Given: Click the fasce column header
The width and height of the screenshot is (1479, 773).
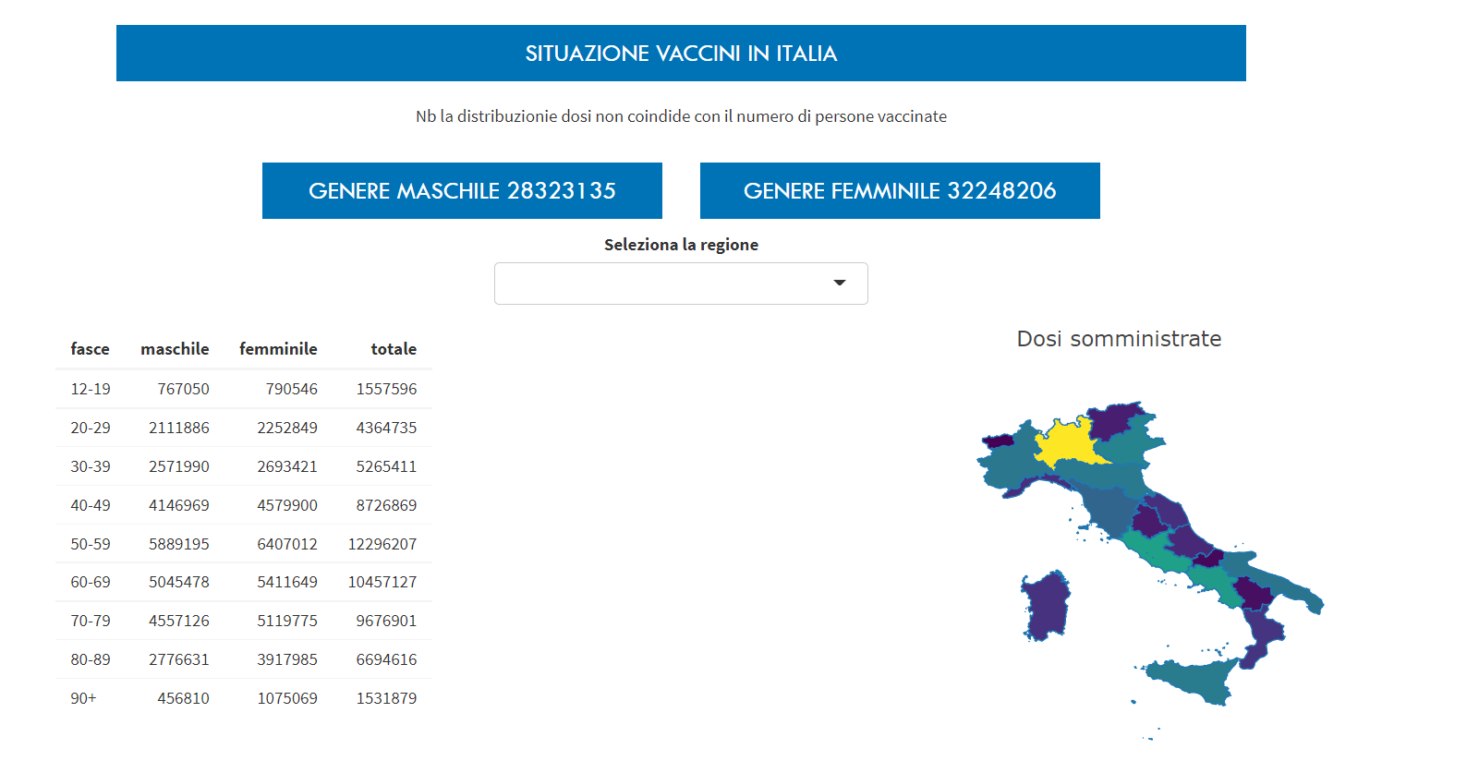Looking at the screenshot, I should (x=90, y=349).
